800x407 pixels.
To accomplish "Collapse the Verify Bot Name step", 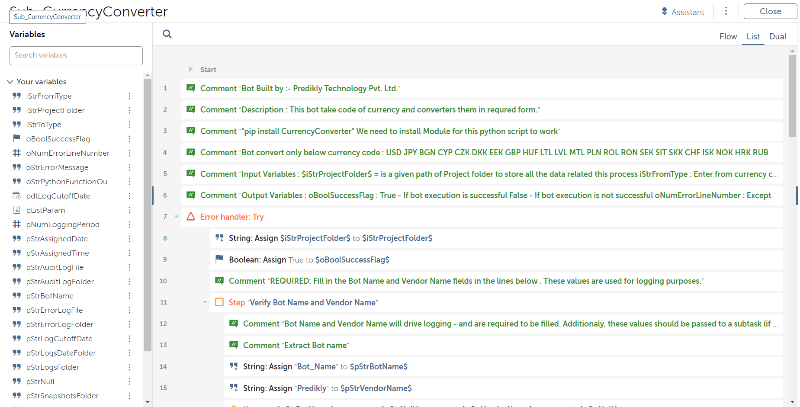I will [205, 302].
